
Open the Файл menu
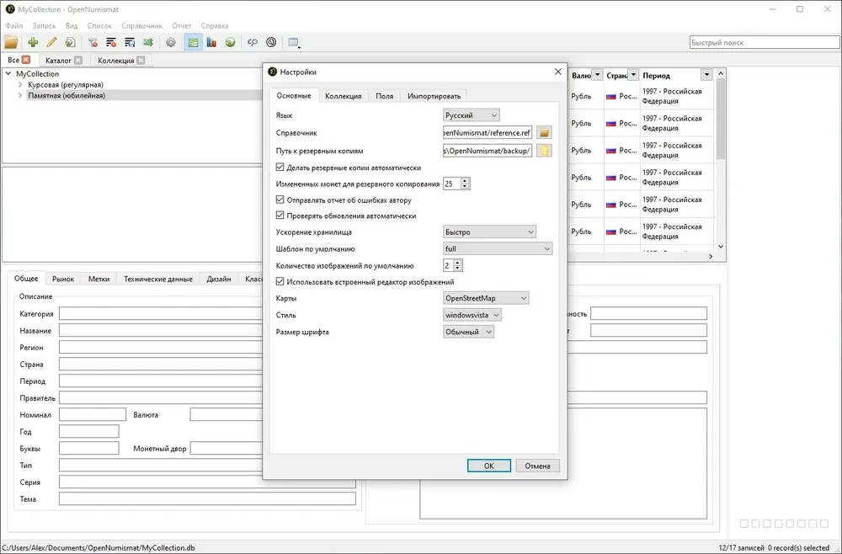point(14,26)
